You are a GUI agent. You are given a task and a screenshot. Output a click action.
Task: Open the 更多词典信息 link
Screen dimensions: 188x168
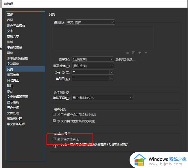pyautogui.click(x=125, y=59)
